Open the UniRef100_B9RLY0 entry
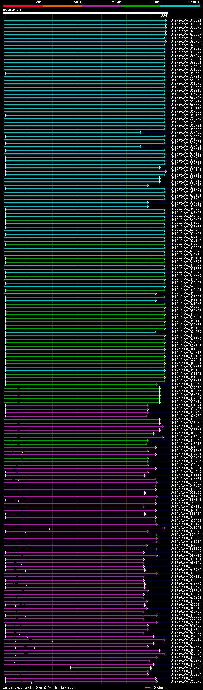The height and width of the screenshot is (690, 203). [186, 52]
